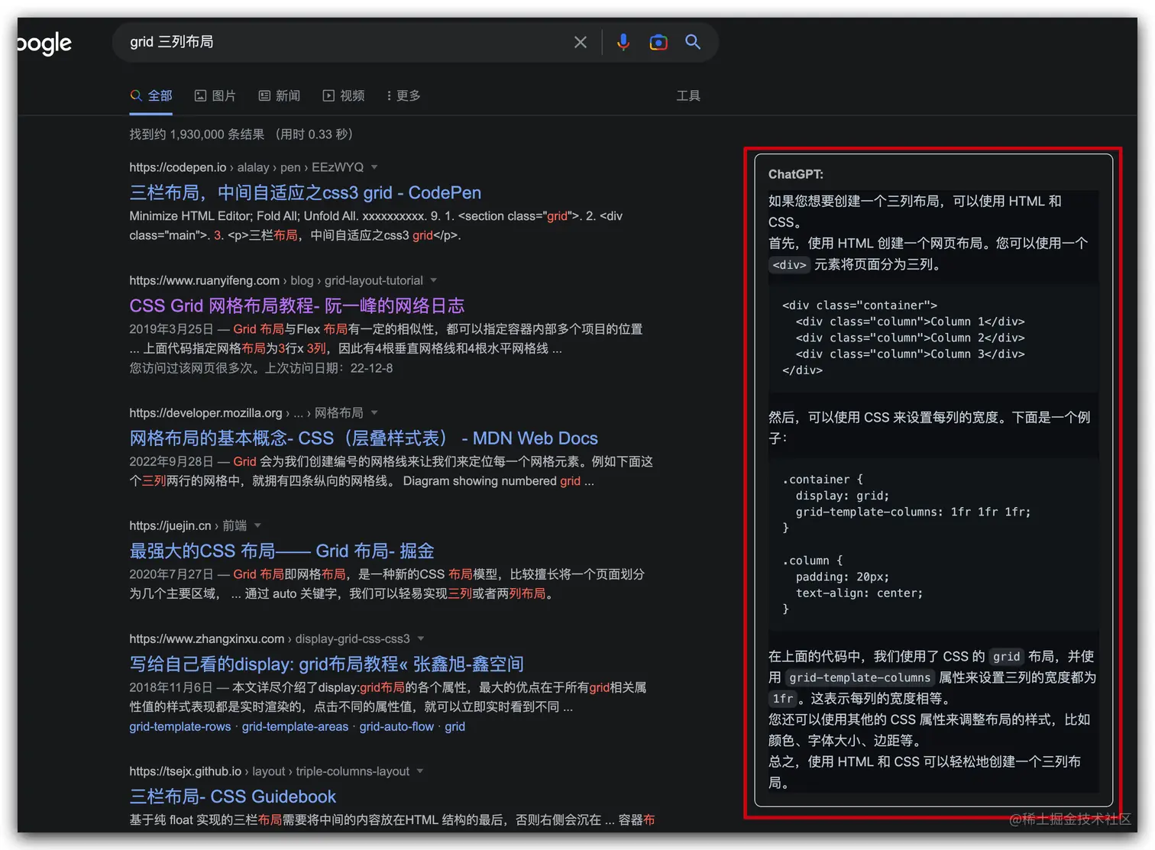This screenshot has height=850, width=1155.
Task: Click the codepen.io breadcrumb URL
Action: point(247,167)
